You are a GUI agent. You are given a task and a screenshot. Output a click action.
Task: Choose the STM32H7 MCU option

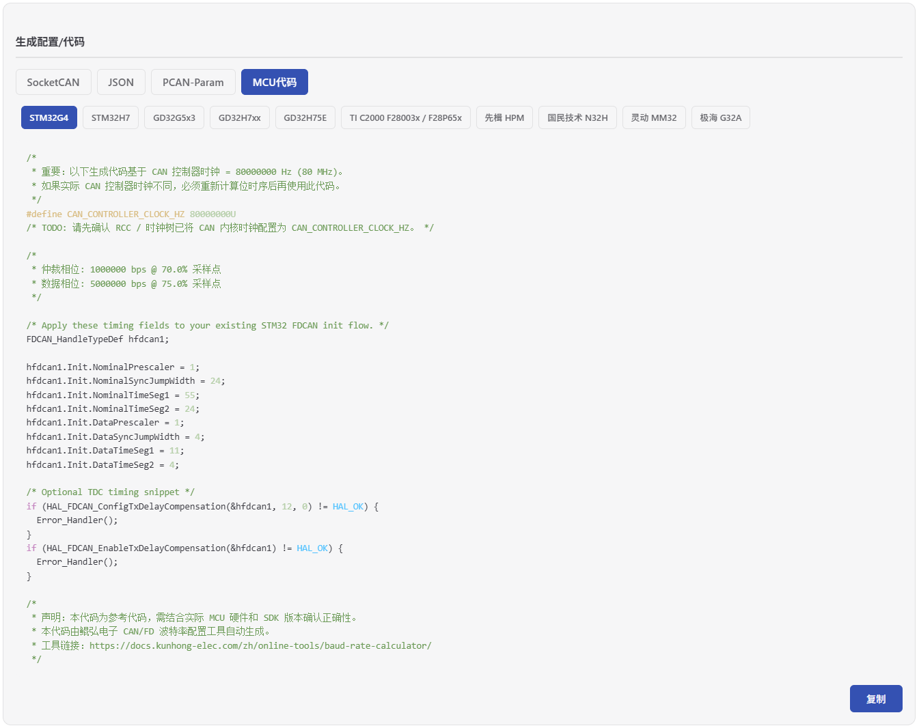(111, 117)
